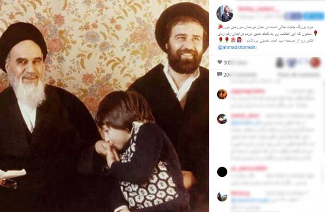The height and width of the screenshot is (212, 325).
Task: Open the fourth commenter's avatar at bottom
Action: coord(222,197)
